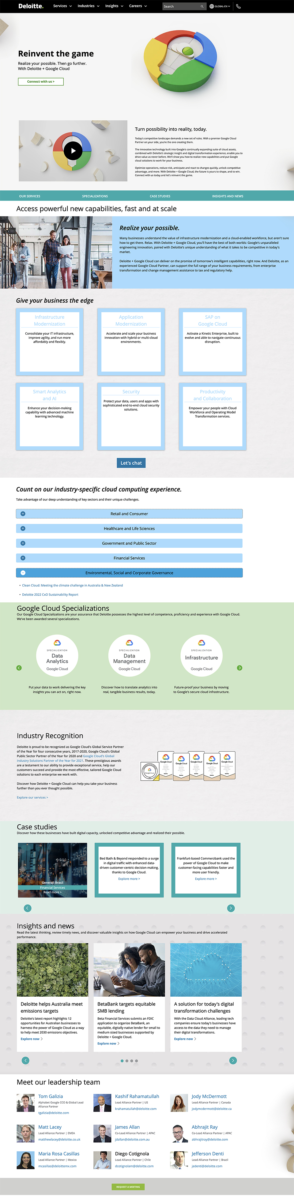This screenshot has width=294, height=1199.
Task: Open the Services dropdown menu
Action: click(62, 6)
